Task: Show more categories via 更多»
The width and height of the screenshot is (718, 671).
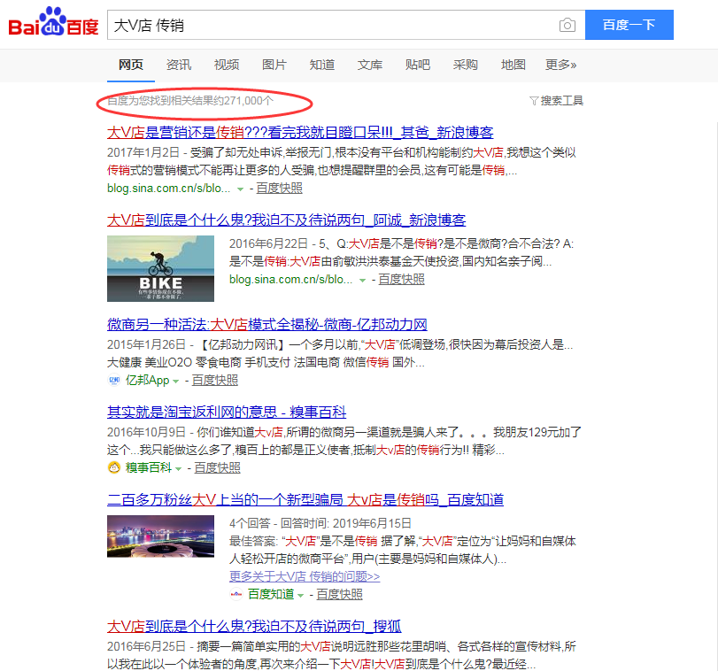Action: tap(561, 65)
